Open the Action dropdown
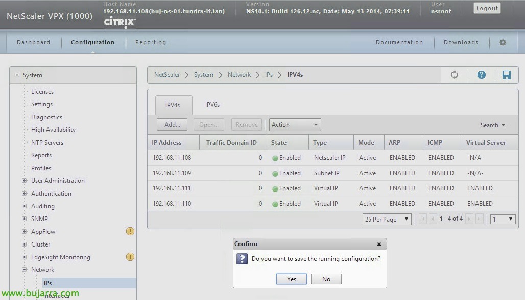This screenshot has height=300, width=525. (x=295, y=125)
